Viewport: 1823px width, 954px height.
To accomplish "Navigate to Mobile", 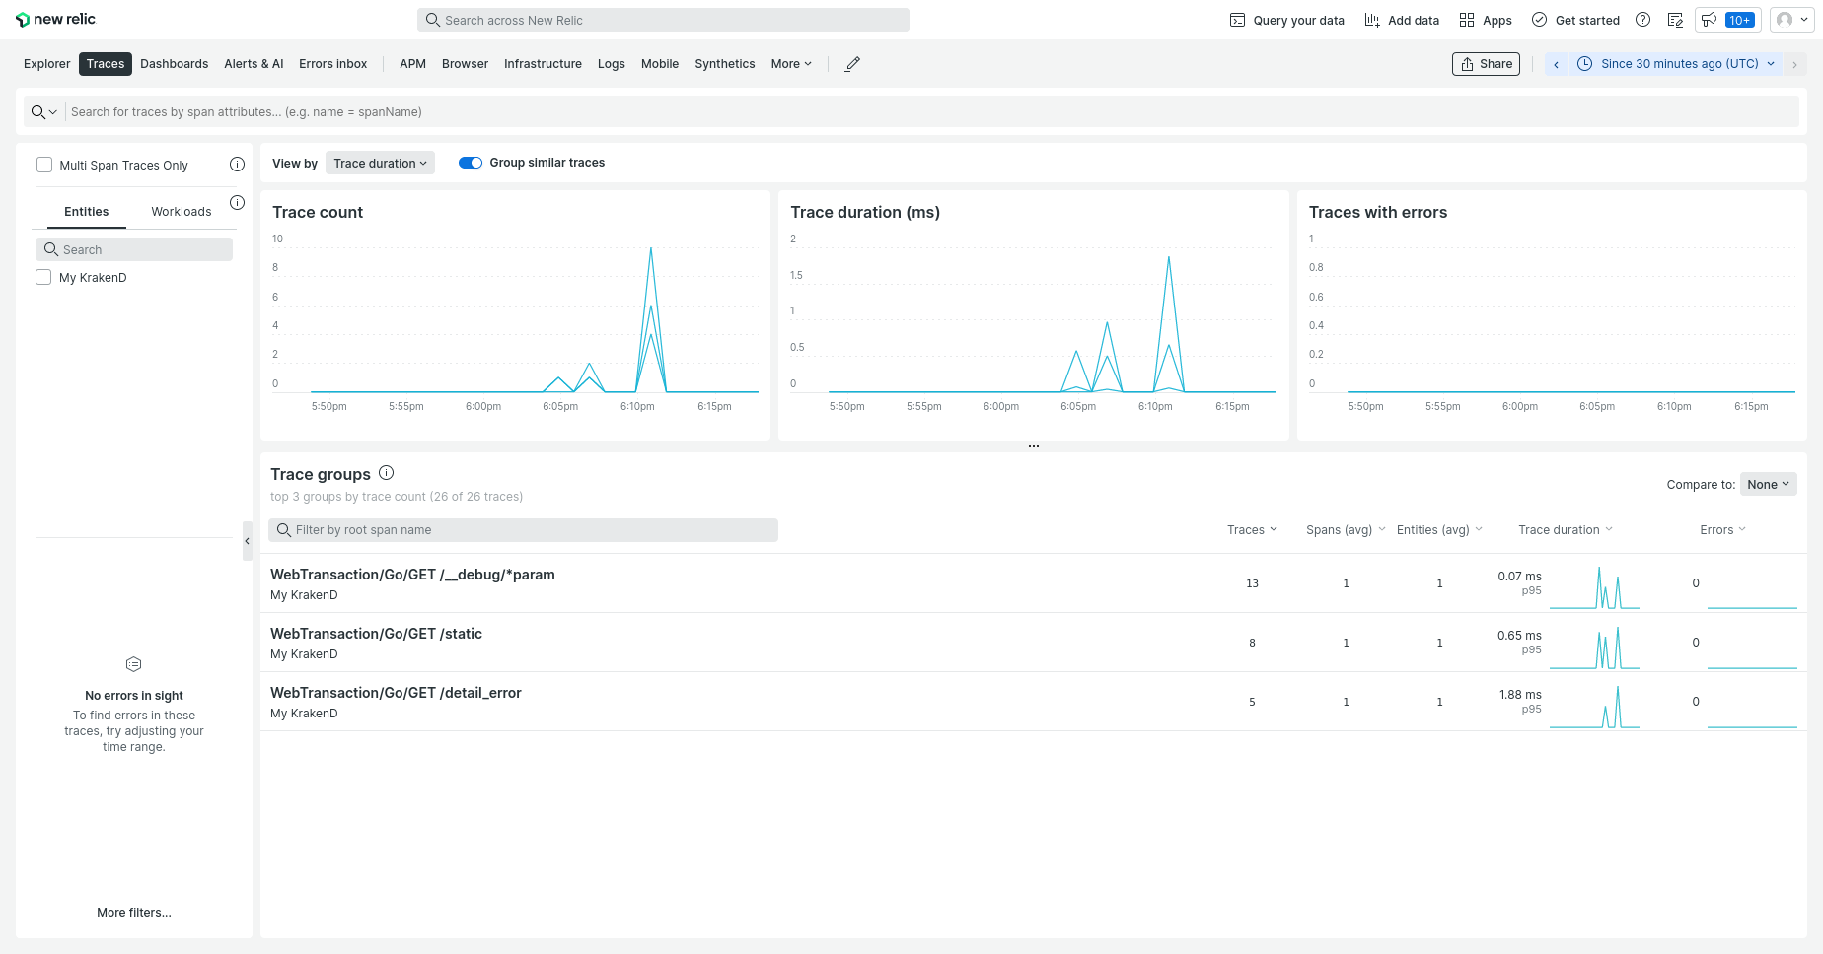I will tap(660, 64).
